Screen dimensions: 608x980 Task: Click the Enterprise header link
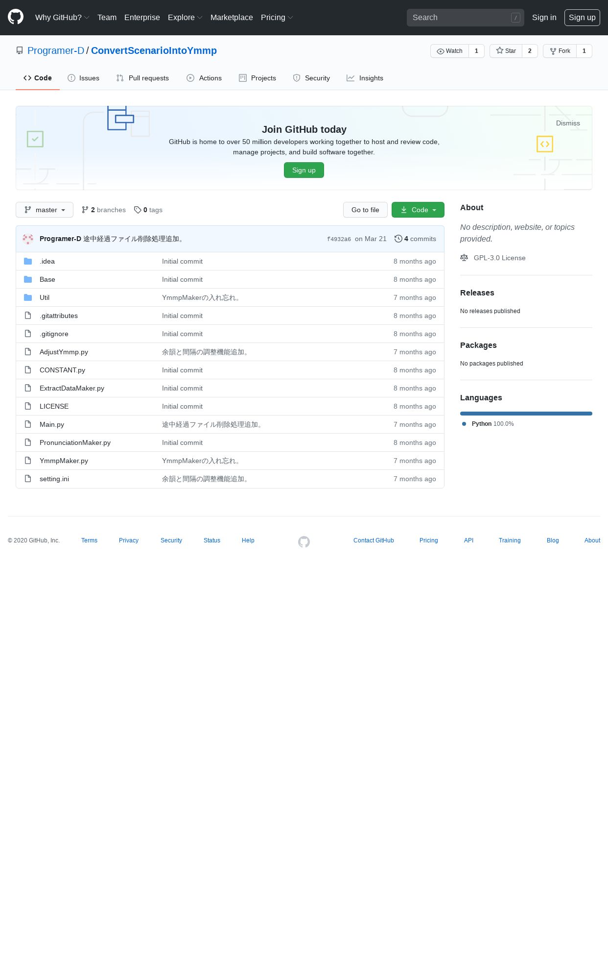[x=142, y=18]
